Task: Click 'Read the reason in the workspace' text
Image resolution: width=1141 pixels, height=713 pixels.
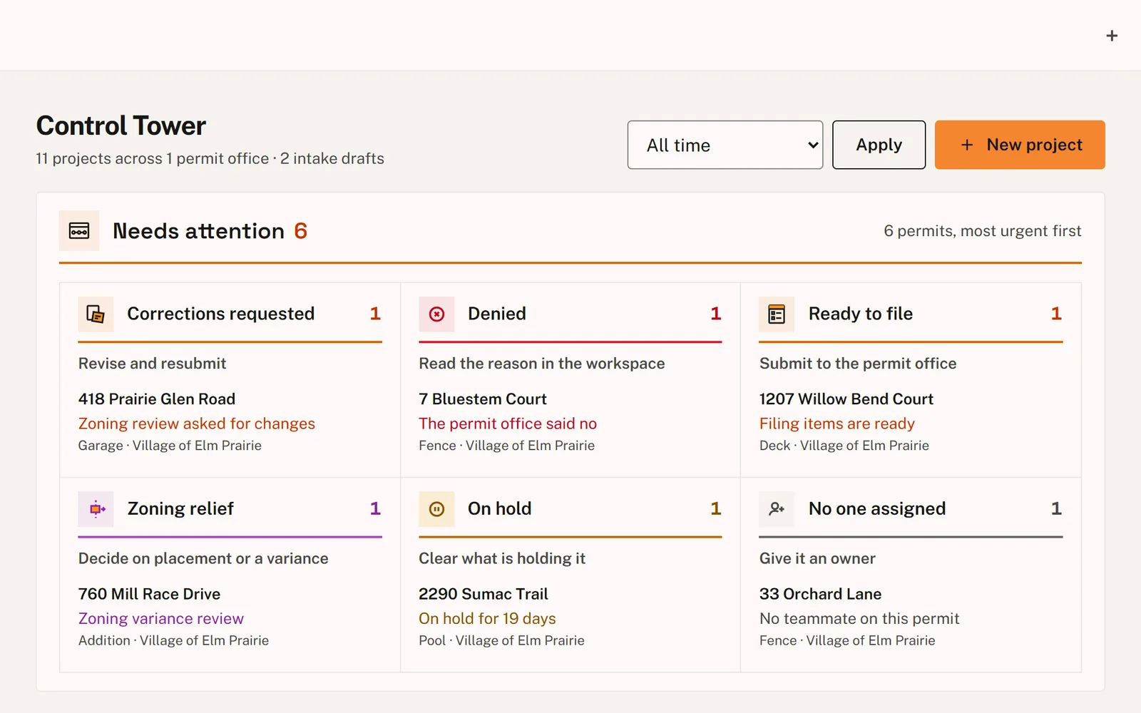Action: pos(541,364)
